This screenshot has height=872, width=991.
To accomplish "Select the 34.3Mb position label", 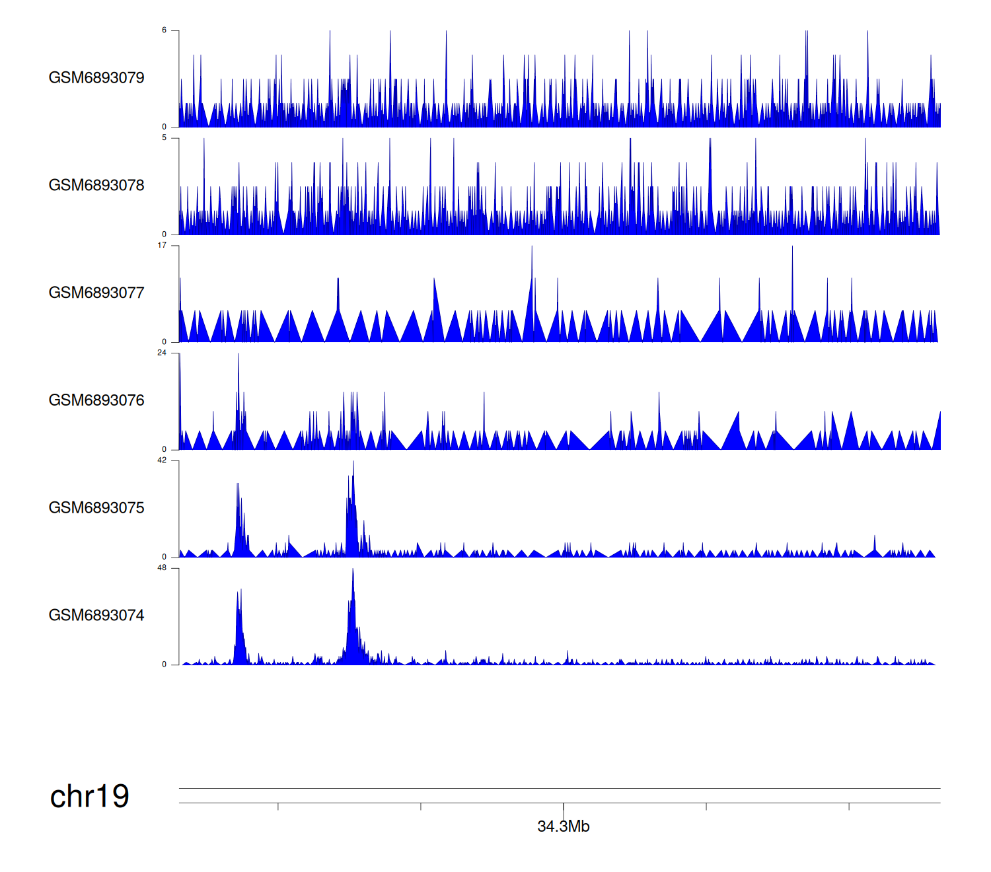I will pos(563,826).
